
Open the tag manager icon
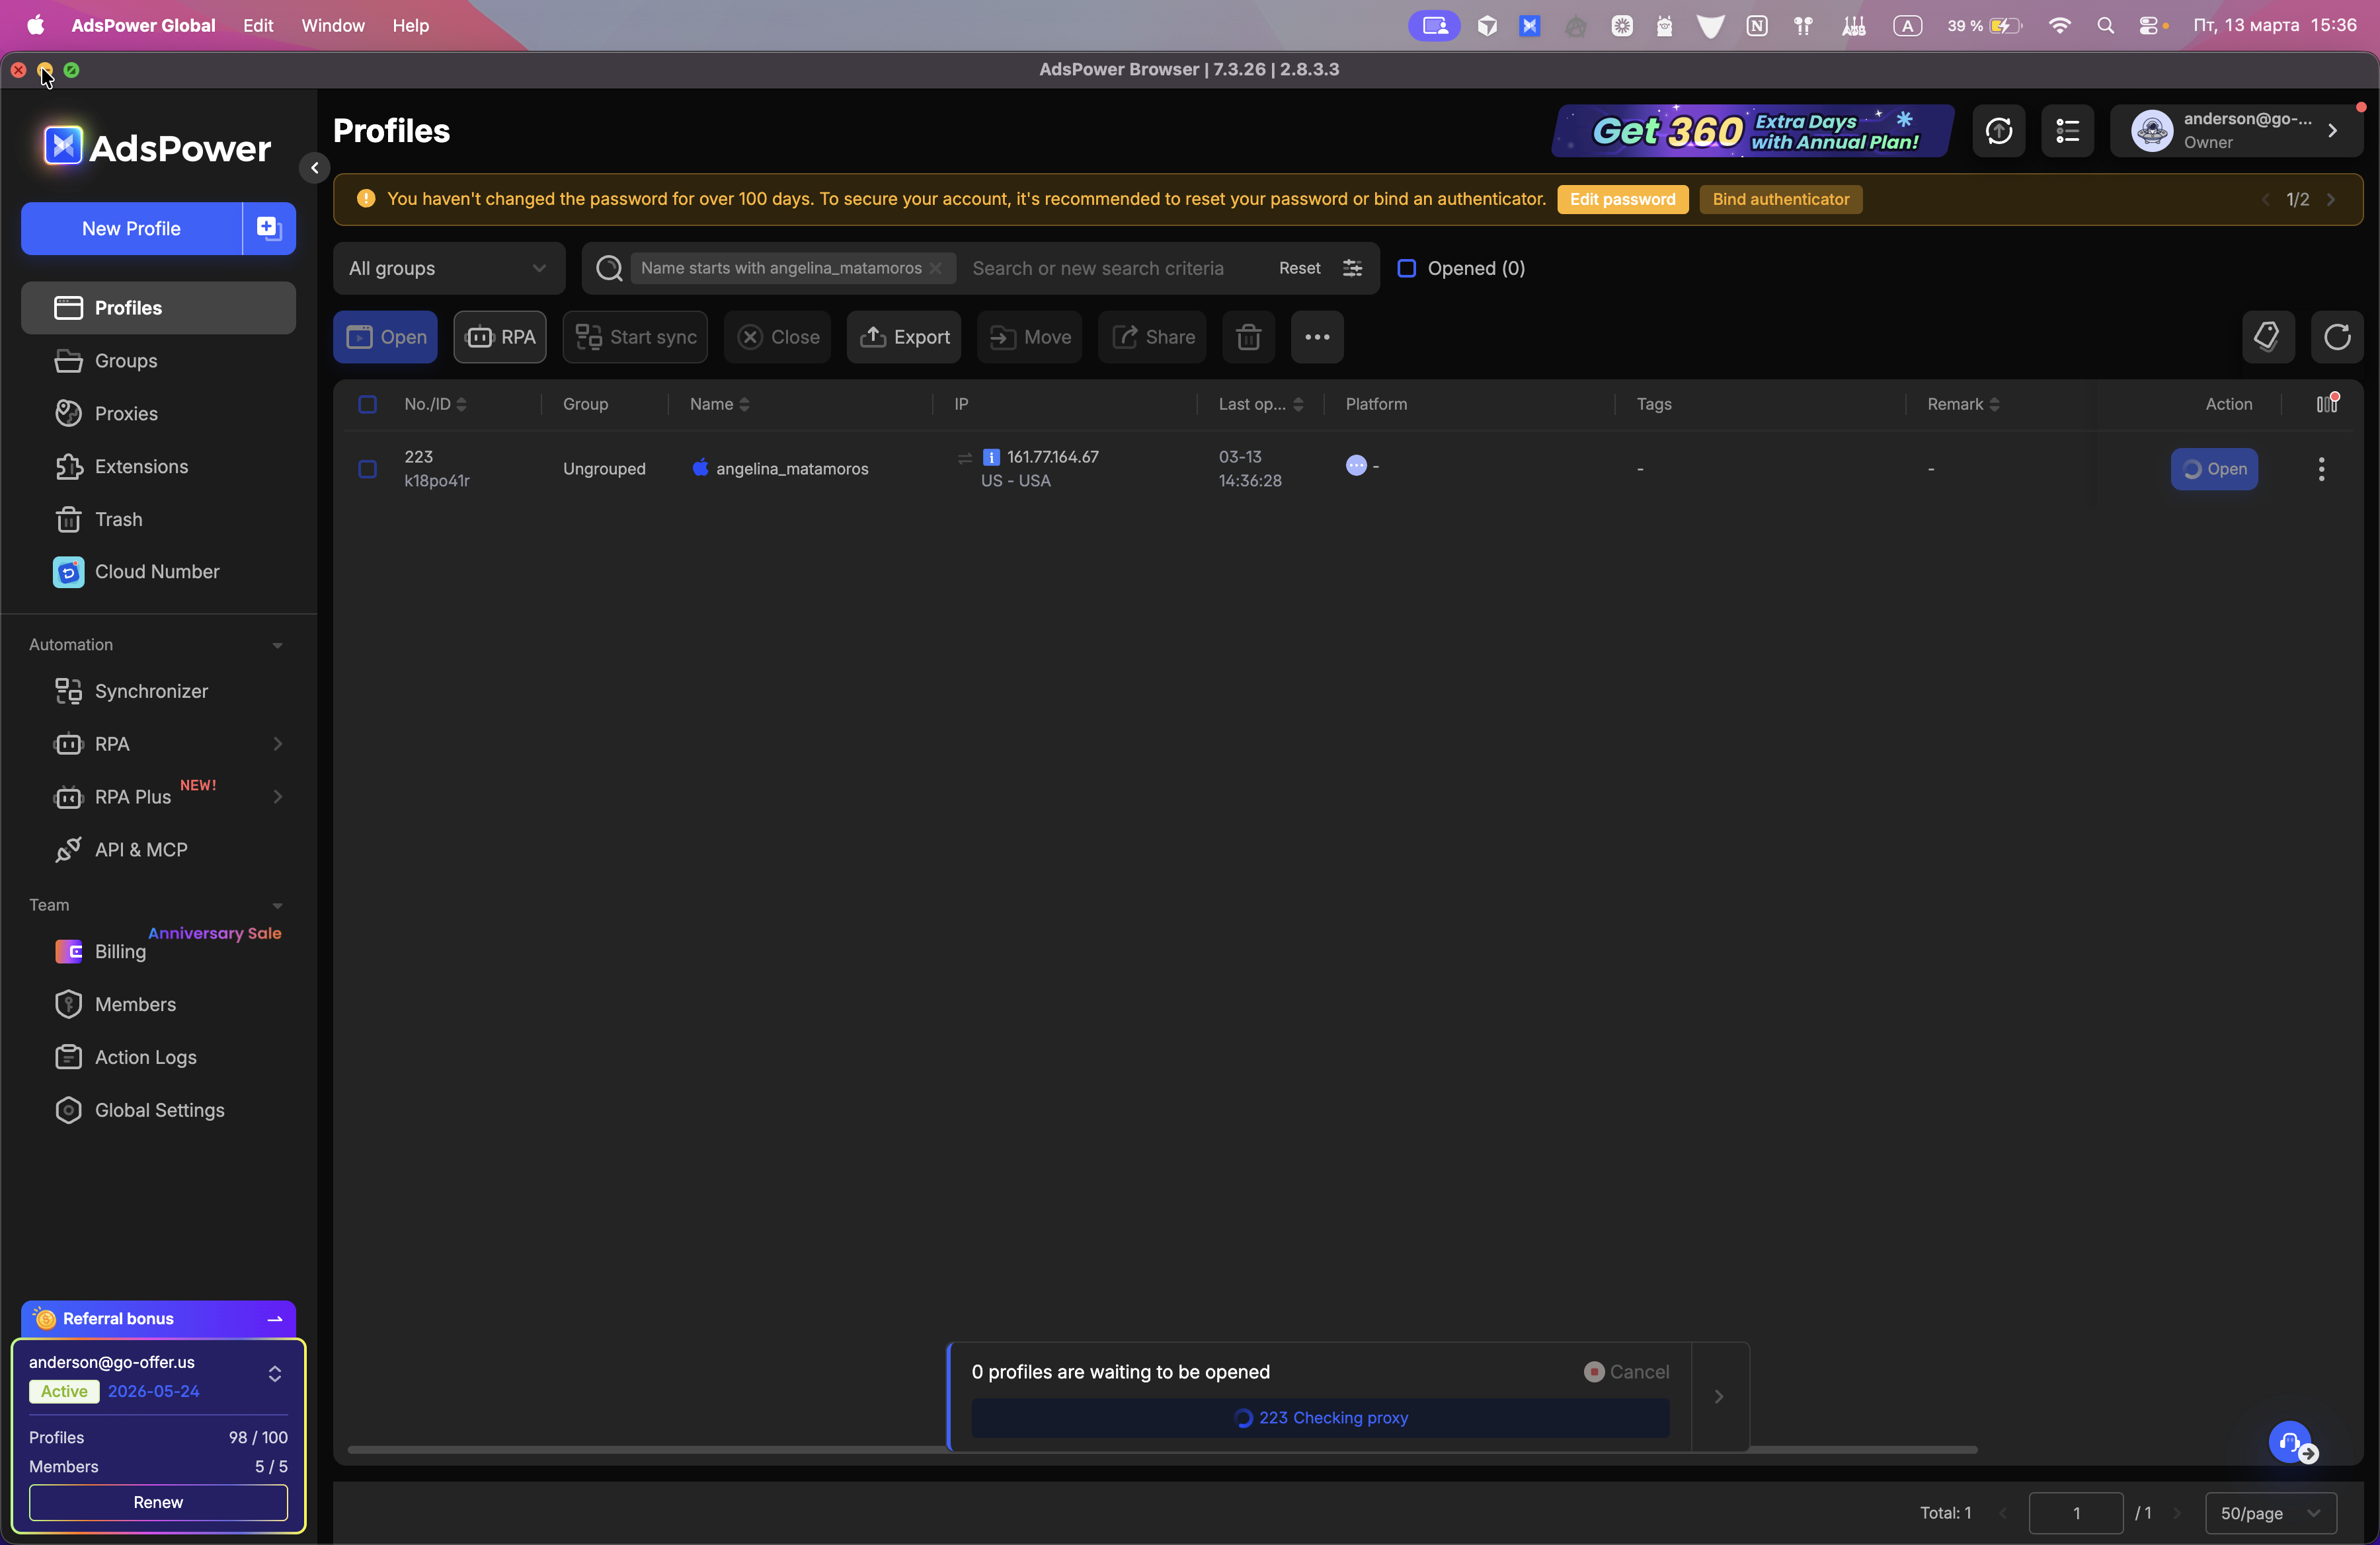point(2266,337)
